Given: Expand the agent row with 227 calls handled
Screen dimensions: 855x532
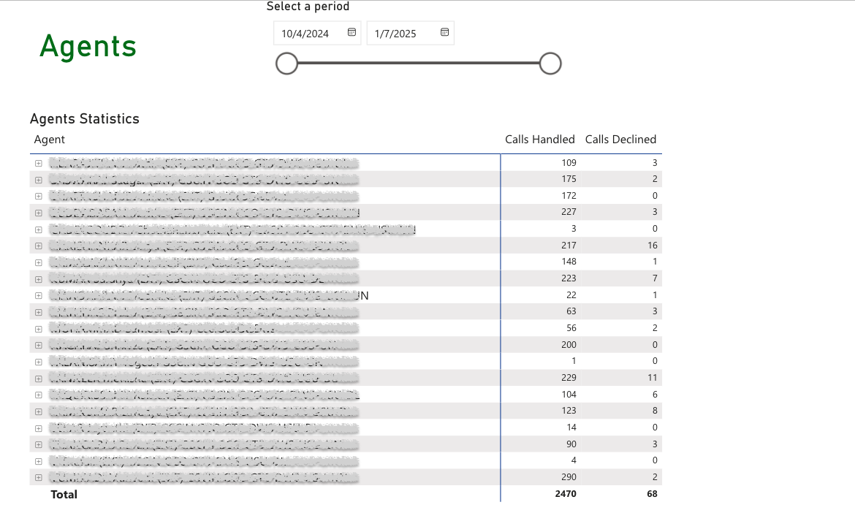Looking at the screenshot, I should pyautogui.click(x=38, y=212).
